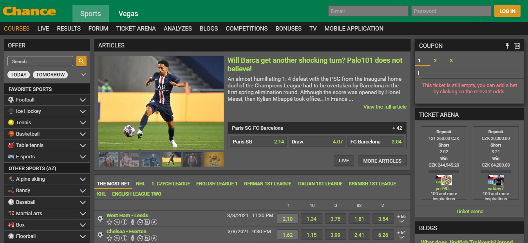
Task: Click the microphone icon for West Ham - Leeds
Action: click(x=132, y=222)
